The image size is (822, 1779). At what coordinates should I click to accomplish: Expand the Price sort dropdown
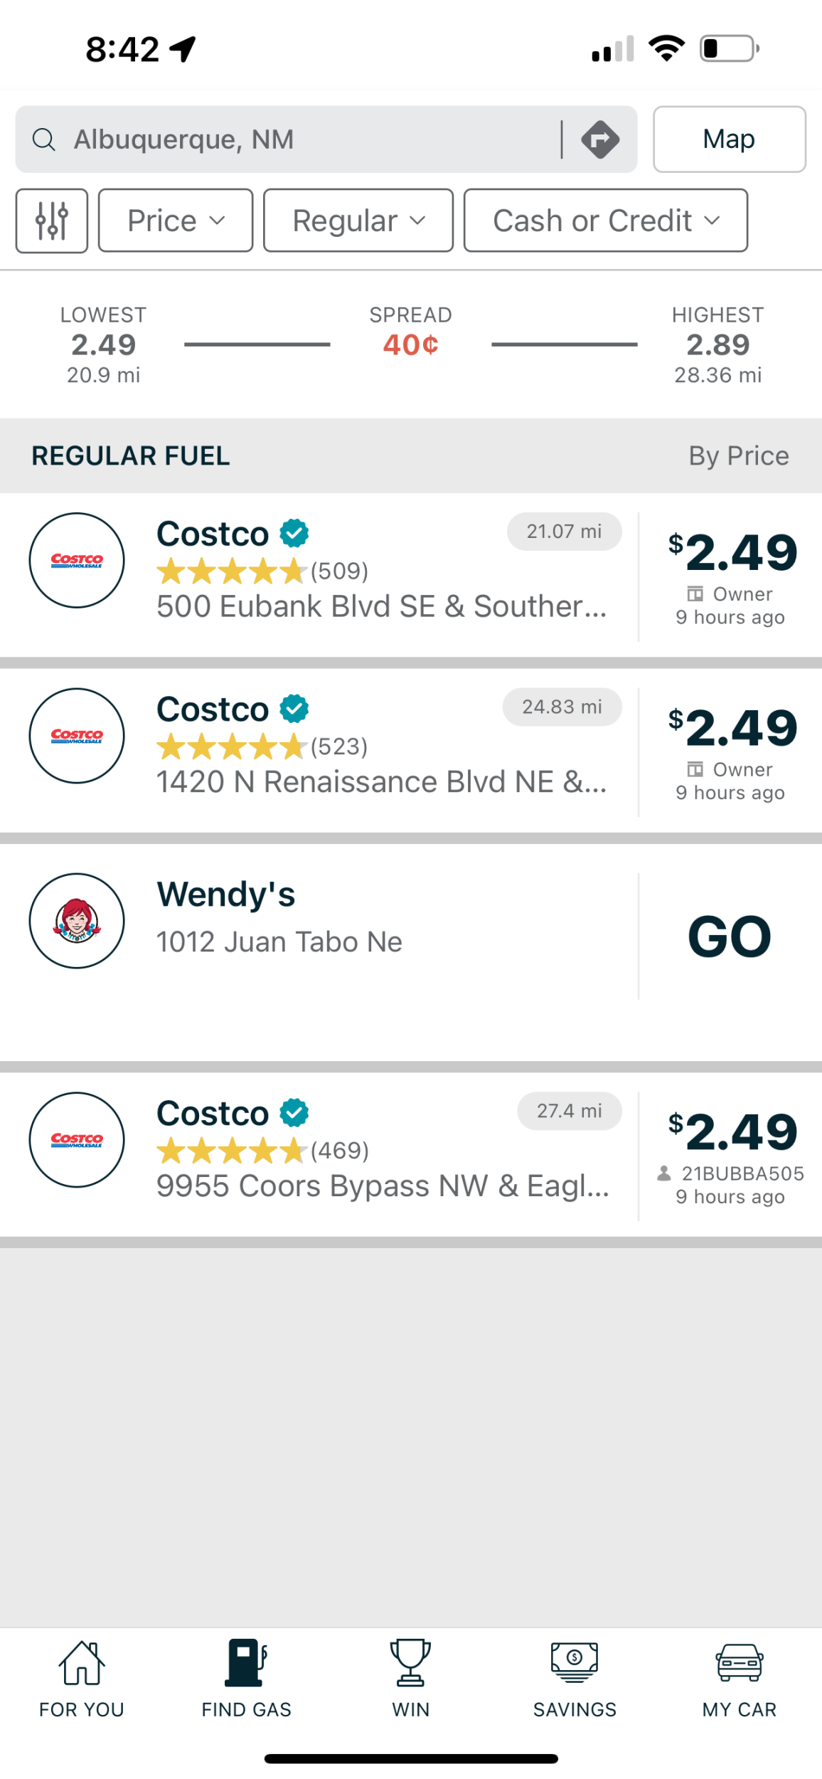tap(176, 221)
